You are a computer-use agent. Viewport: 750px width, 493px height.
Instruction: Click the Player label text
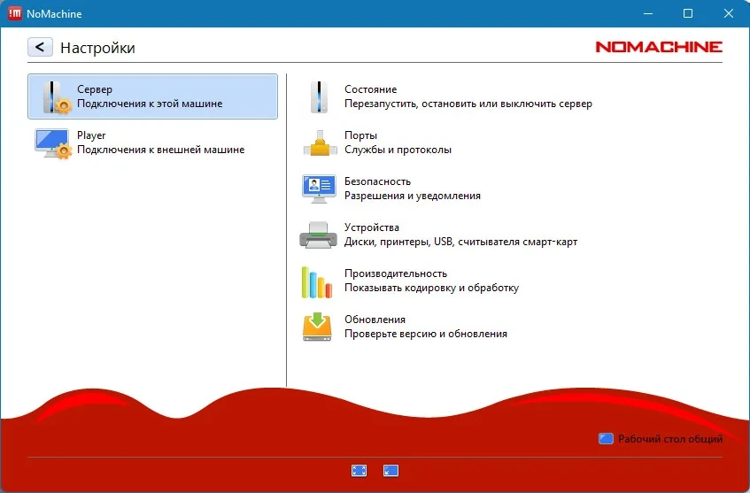91,135
